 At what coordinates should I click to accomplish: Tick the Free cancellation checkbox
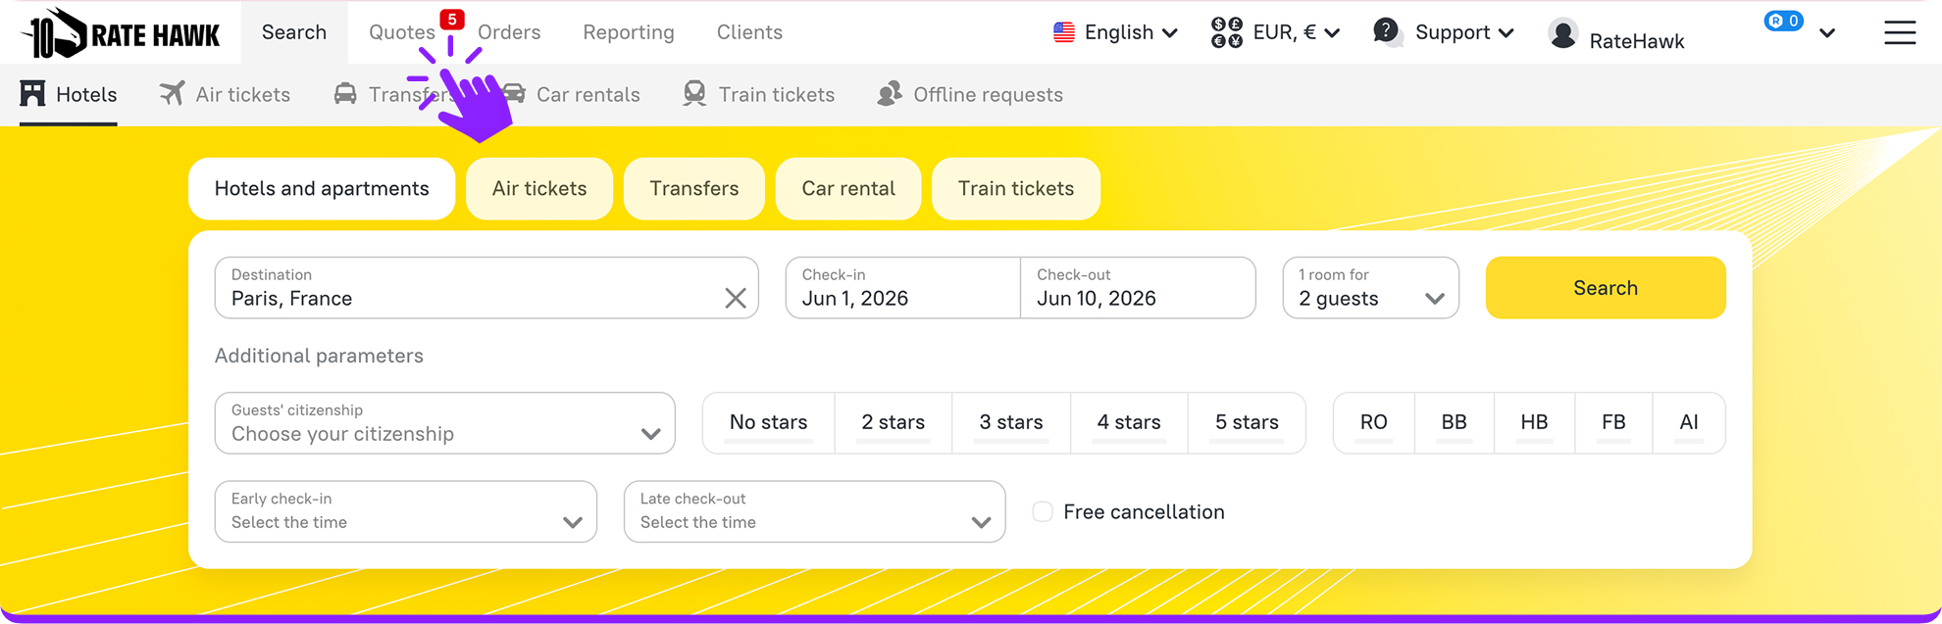point(1043,512)
